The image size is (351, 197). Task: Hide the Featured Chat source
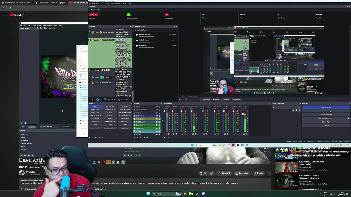[157, 119]
